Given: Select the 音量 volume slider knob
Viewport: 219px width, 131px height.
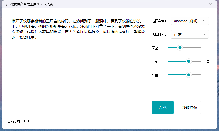Looking at the screenshot, I should (x=189, y=75).
